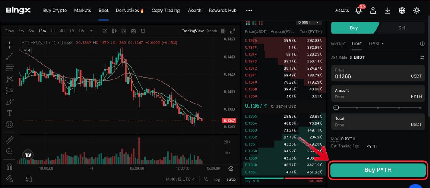Open the go-to-date calendar icon
The width and height of the screenshot is (430, 188).
point(29,179)
